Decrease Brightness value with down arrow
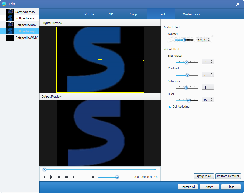 coord(212,63)
